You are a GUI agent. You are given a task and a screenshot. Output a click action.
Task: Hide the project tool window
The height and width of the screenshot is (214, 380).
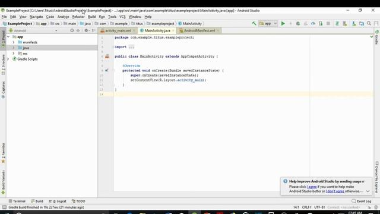94,30
